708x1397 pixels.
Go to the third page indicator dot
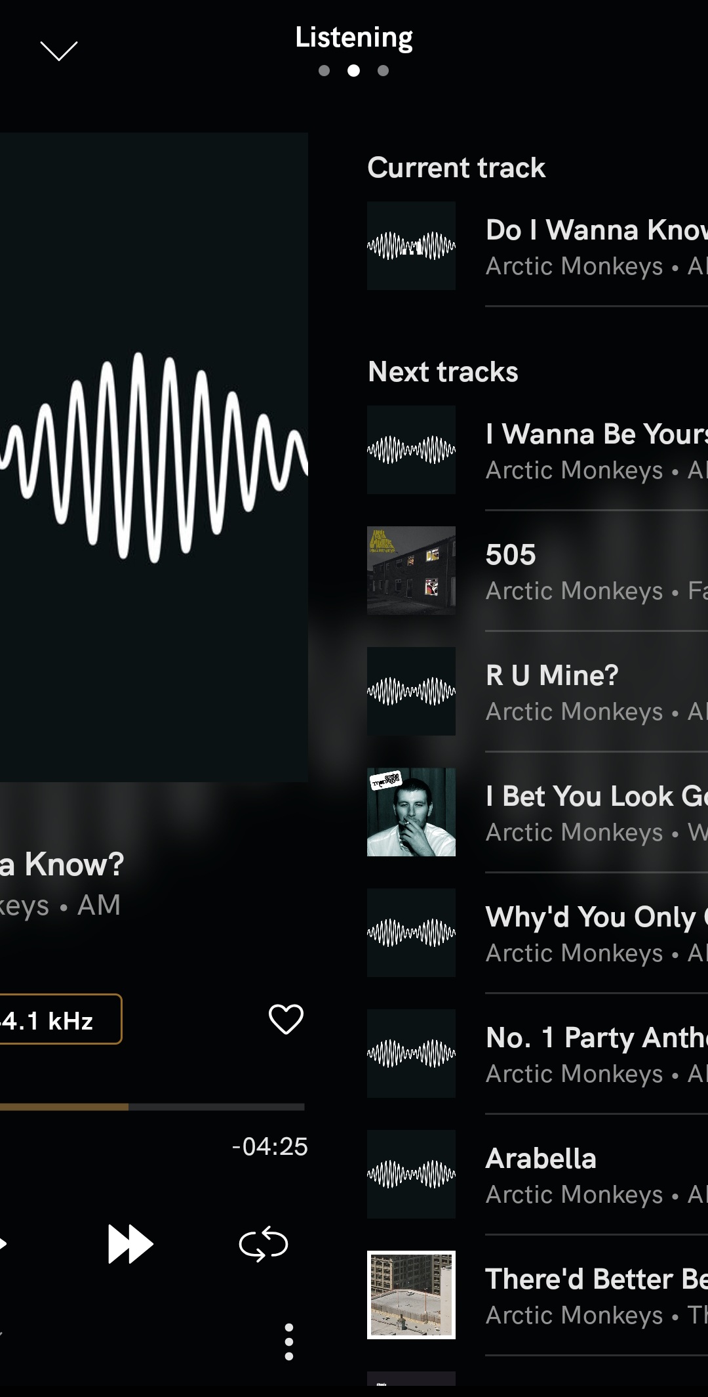tap(383, 71)
